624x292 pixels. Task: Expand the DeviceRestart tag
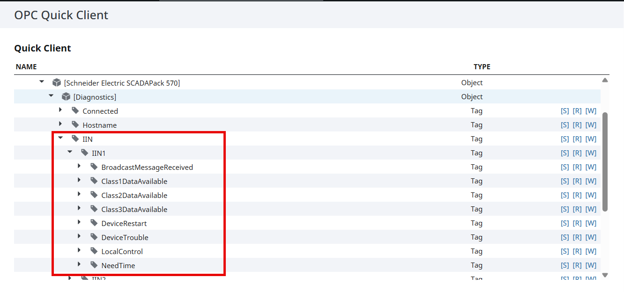(79, 222)
